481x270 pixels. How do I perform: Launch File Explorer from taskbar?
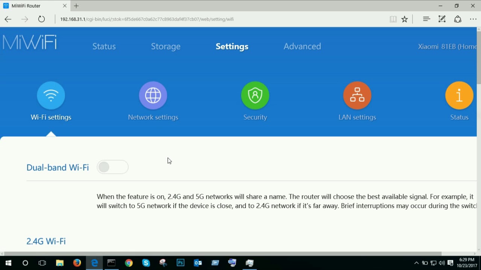[60, 263]
